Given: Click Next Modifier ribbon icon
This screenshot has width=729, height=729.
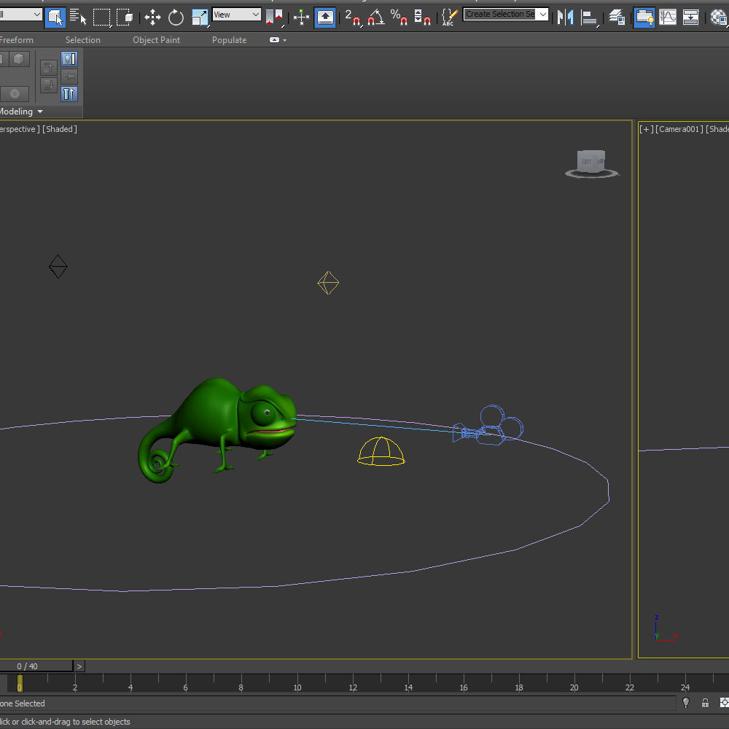Looking at the screenshot, I should pos(48,85).
